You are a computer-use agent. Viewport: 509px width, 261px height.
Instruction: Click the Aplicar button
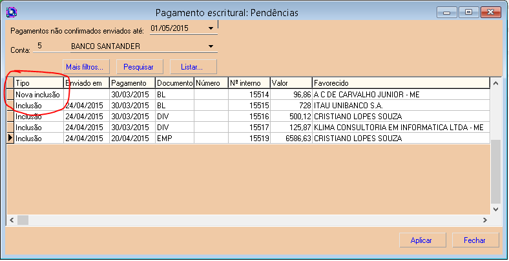pos(421,240)
